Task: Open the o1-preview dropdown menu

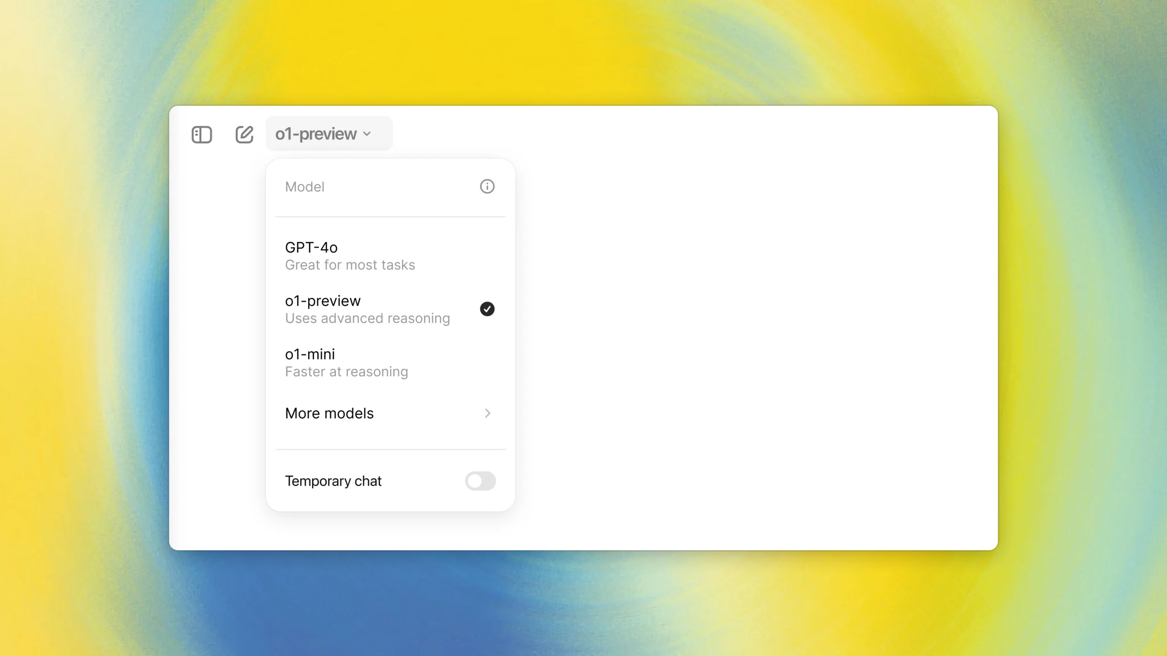Action: [323, 134]
